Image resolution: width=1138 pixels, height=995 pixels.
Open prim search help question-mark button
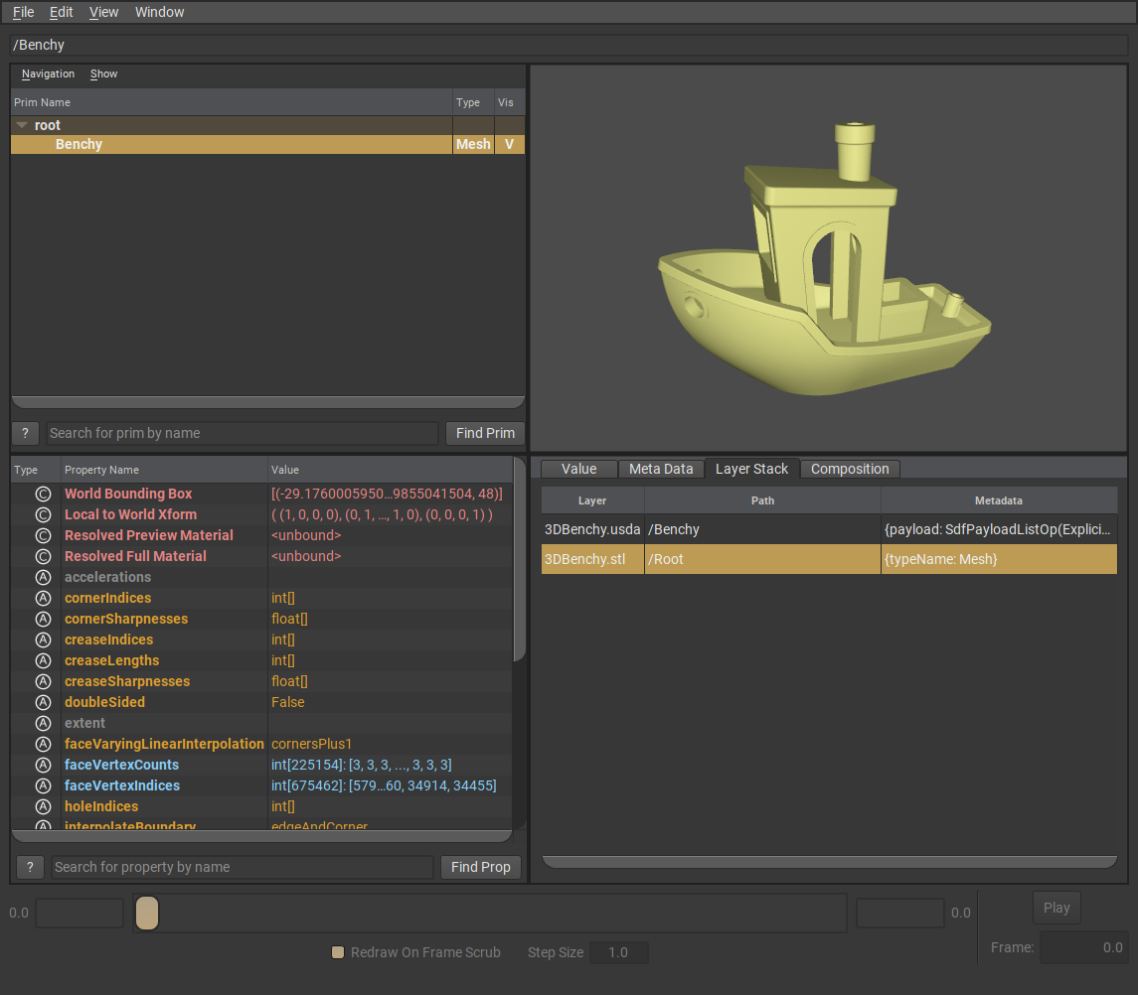pyautogui.click(x=26, y=434)
